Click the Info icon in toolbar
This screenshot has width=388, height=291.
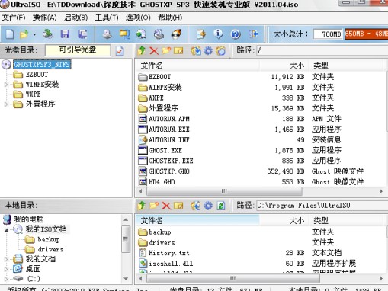click(218, 34)
